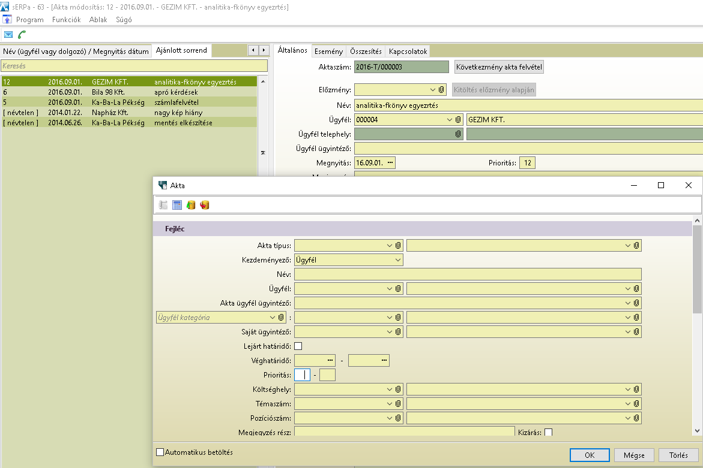Open the calculator icon in Akta dialog
The image size is (703, 468).
tap(177, 205)
